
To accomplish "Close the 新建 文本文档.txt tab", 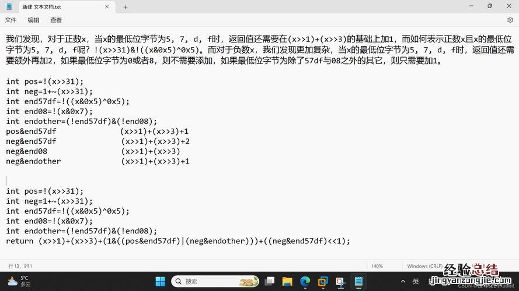I will pos(107,7).
